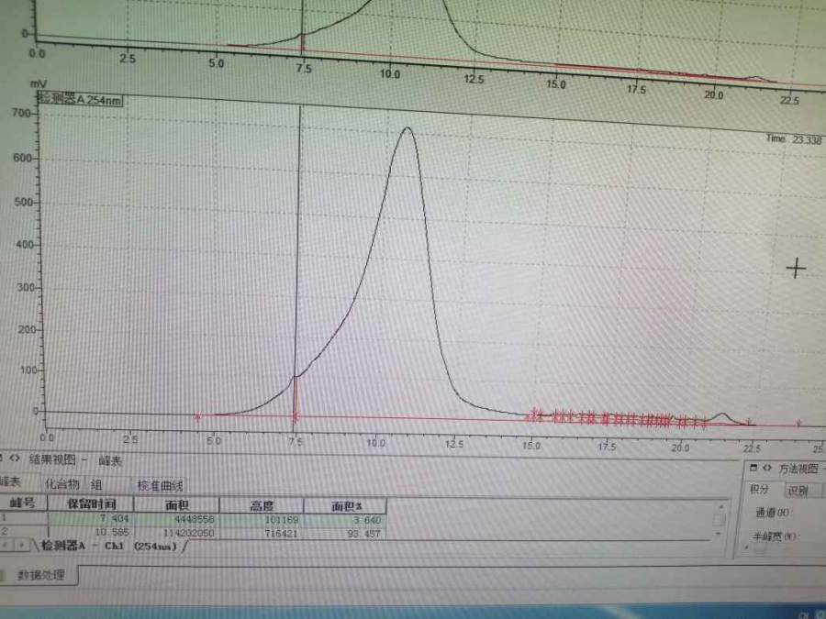The image size is (826, 619).
Task: Click the 半峰宽 (W) field label
Action: coord(774,536)
